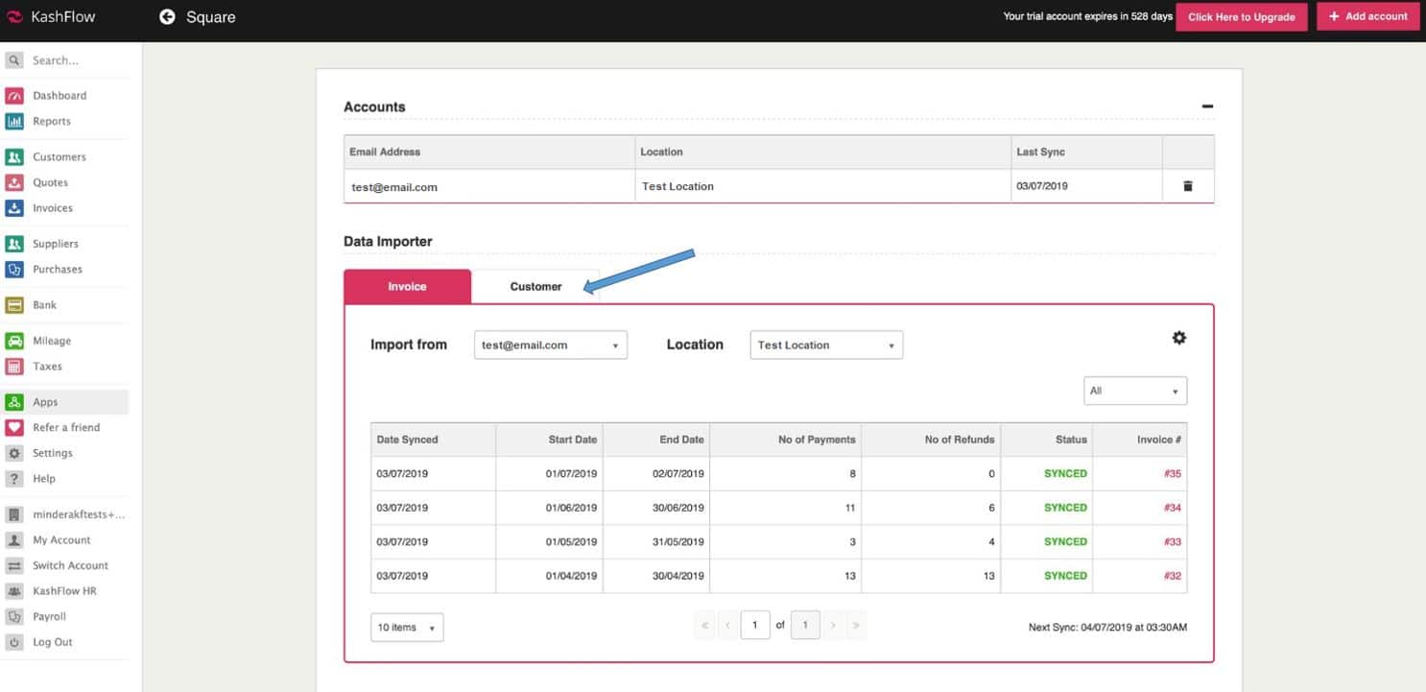Change the 10 items per page dropdown

(407, 628)
